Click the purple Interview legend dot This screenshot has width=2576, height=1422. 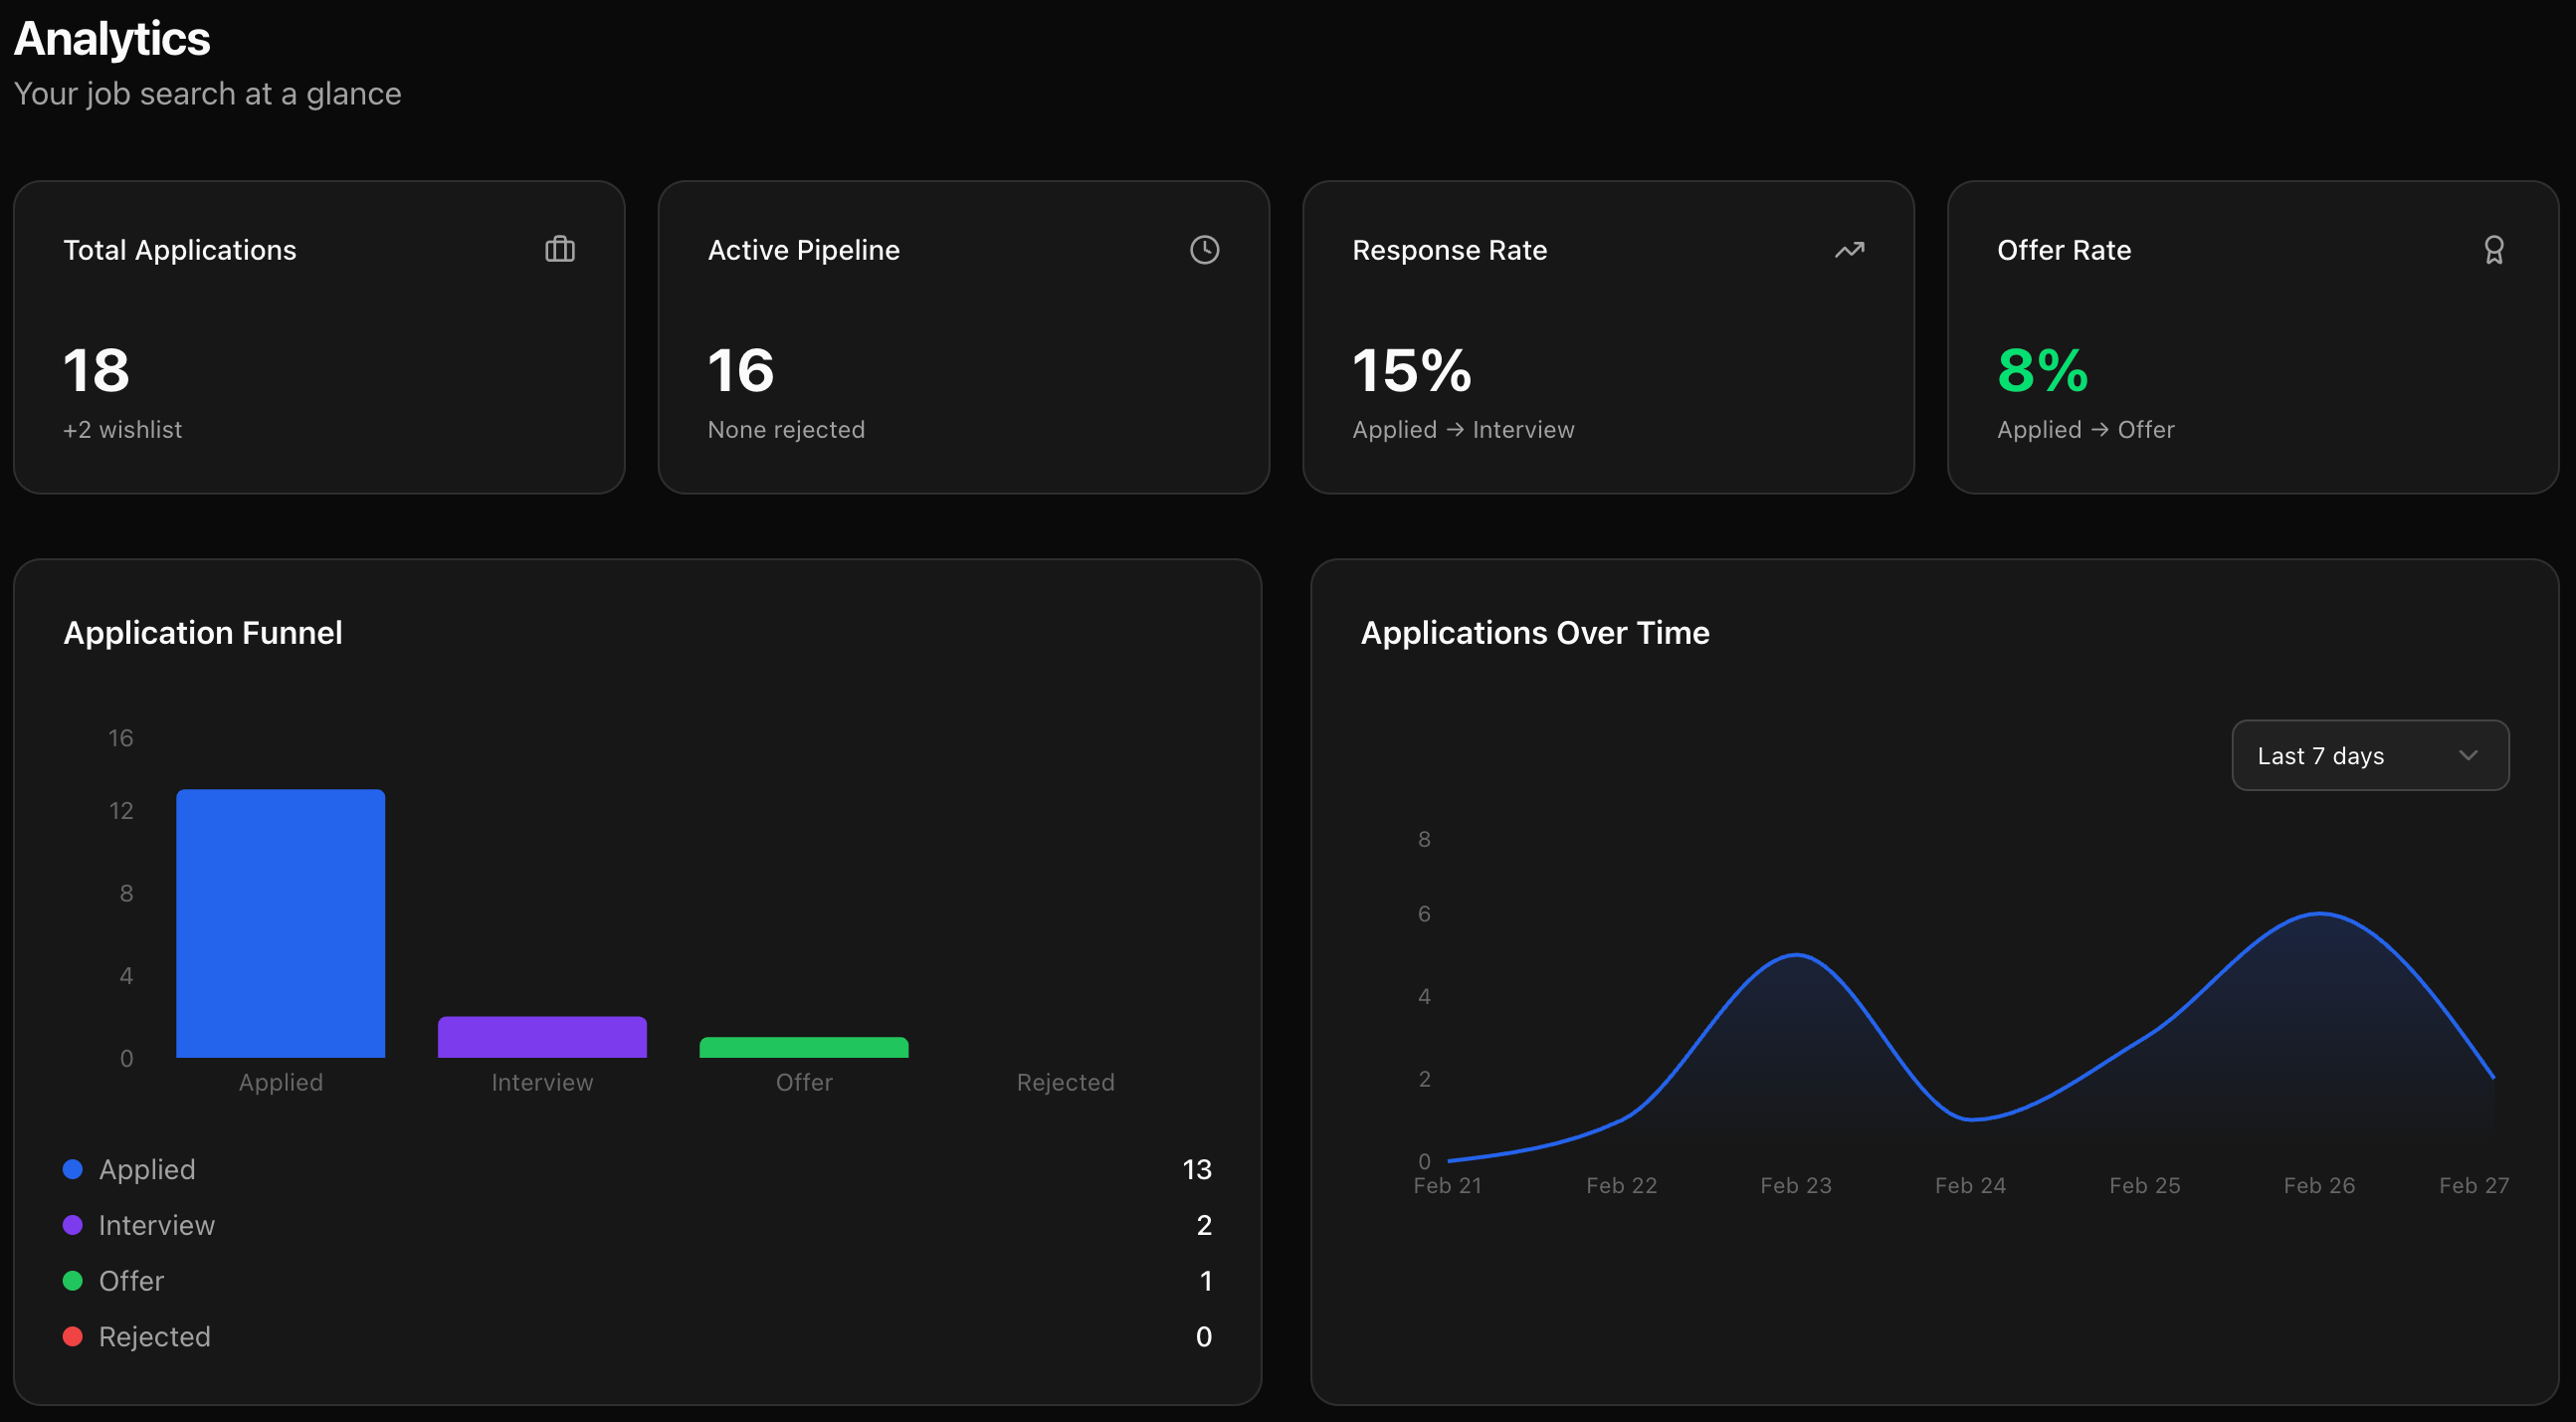tap(72, 1224)
